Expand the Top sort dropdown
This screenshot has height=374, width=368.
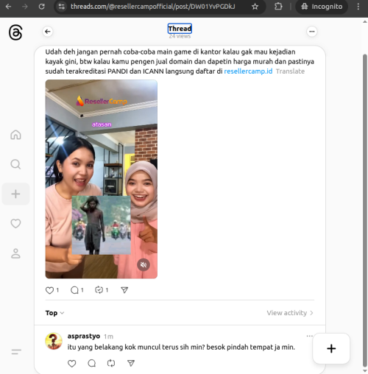(x=54, y=313)
